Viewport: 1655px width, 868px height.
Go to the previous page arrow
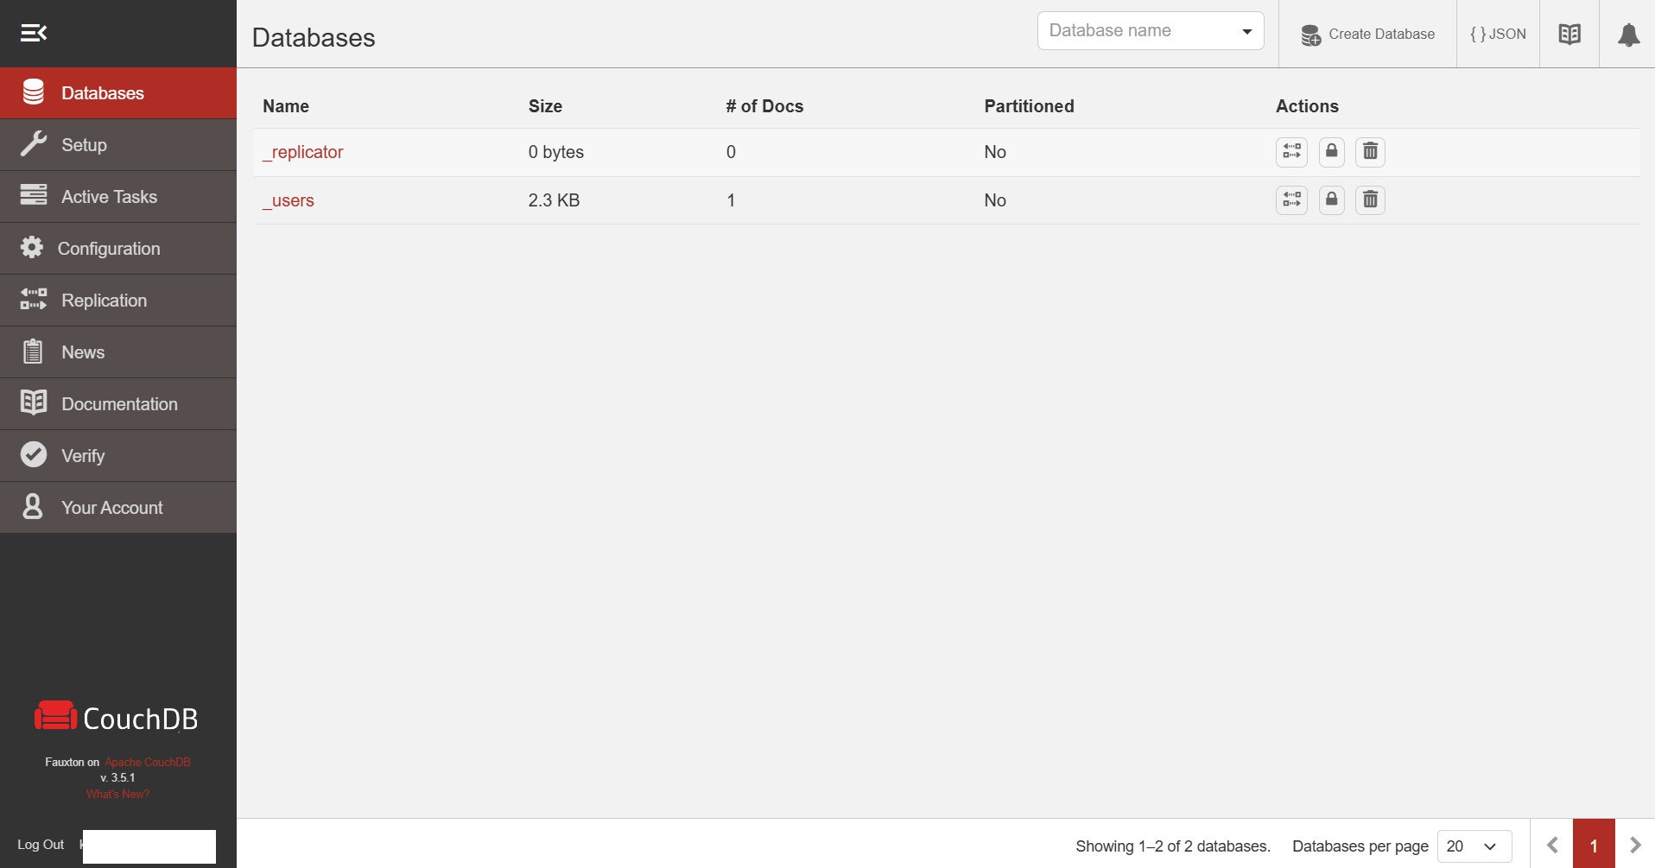coord(1552,845)
